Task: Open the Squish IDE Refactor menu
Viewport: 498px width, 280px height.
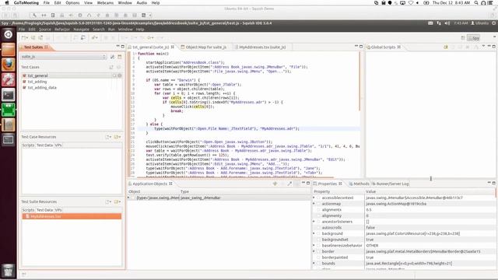Action: coord(62,30)
